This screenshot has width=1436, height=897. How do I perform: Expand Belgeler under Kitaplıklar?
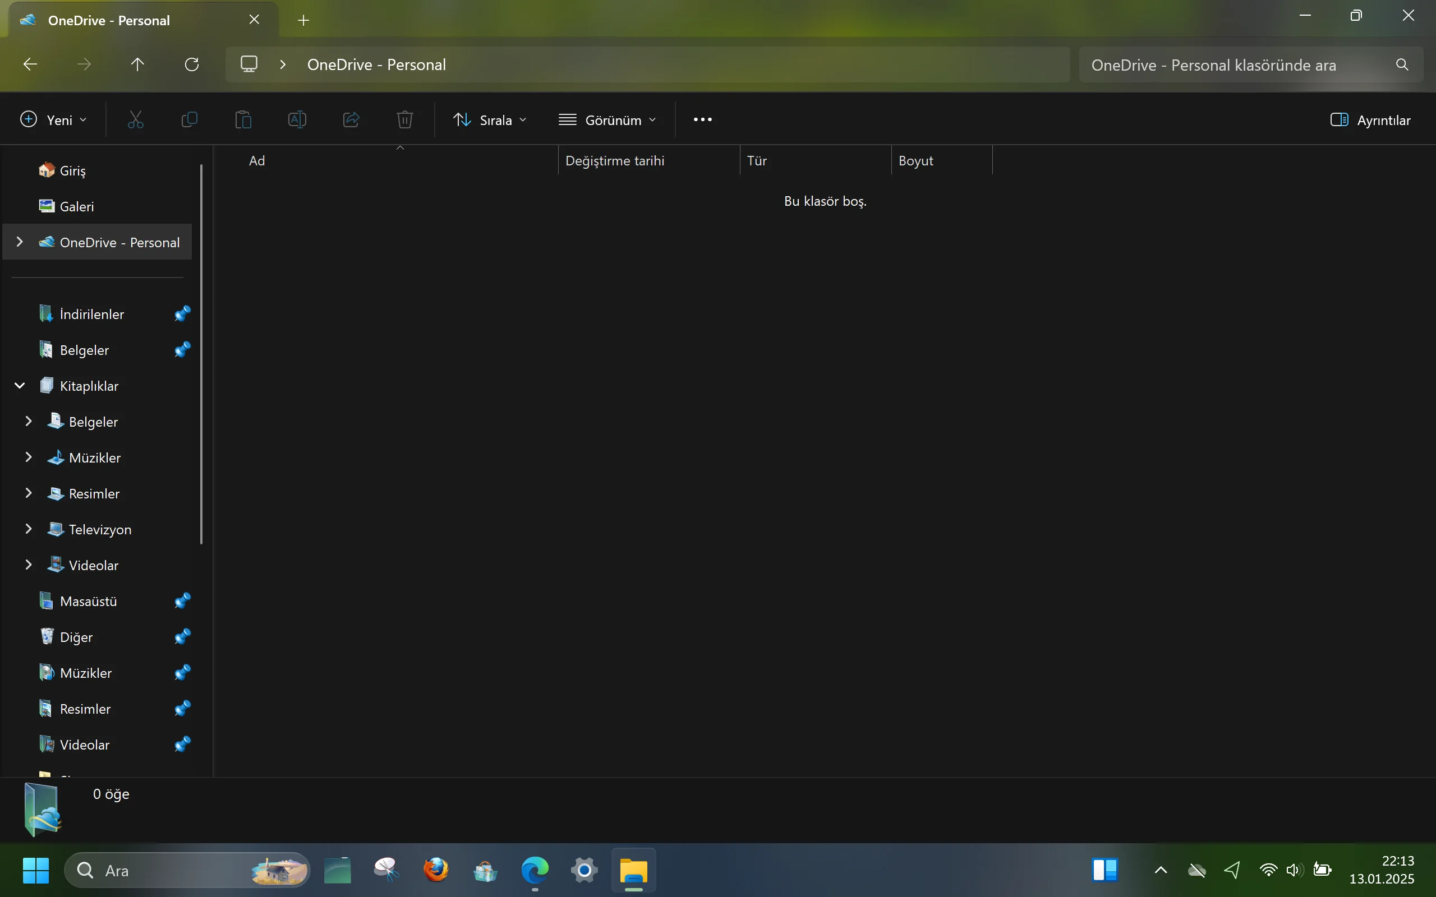(x=29, y=421)
